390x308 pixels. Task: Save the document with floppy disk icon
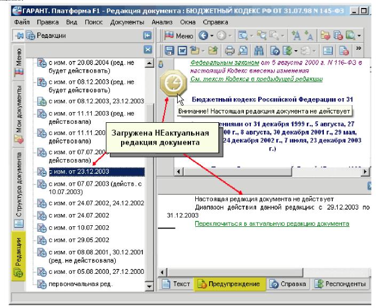pos(169,51)
